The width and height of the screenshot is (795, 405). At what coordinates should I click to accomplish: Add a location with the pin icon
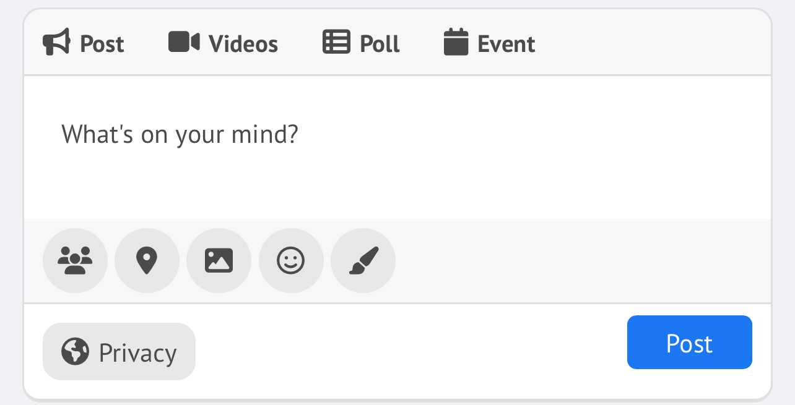(x=147, y=260)
